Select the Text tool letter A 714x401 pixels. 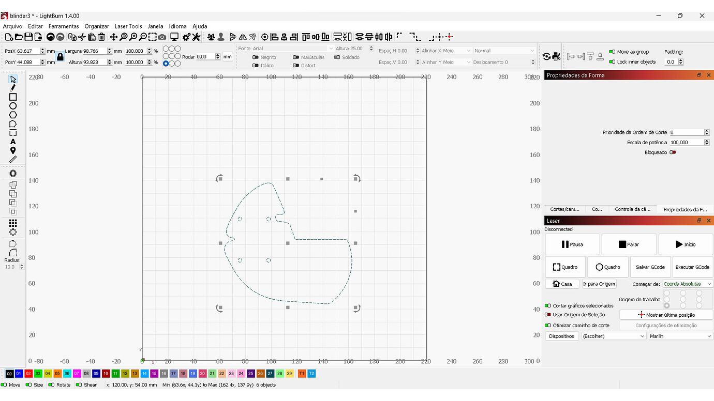pos(13,142)
